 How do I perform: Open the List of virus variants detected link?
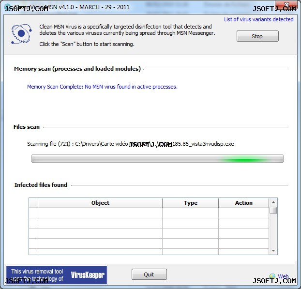click(258, 19)
